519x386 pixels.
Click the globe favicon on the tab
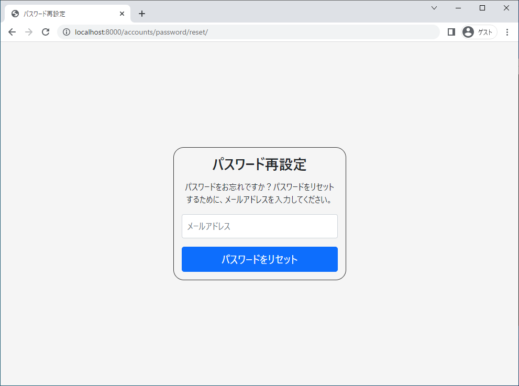pos(16,14)
